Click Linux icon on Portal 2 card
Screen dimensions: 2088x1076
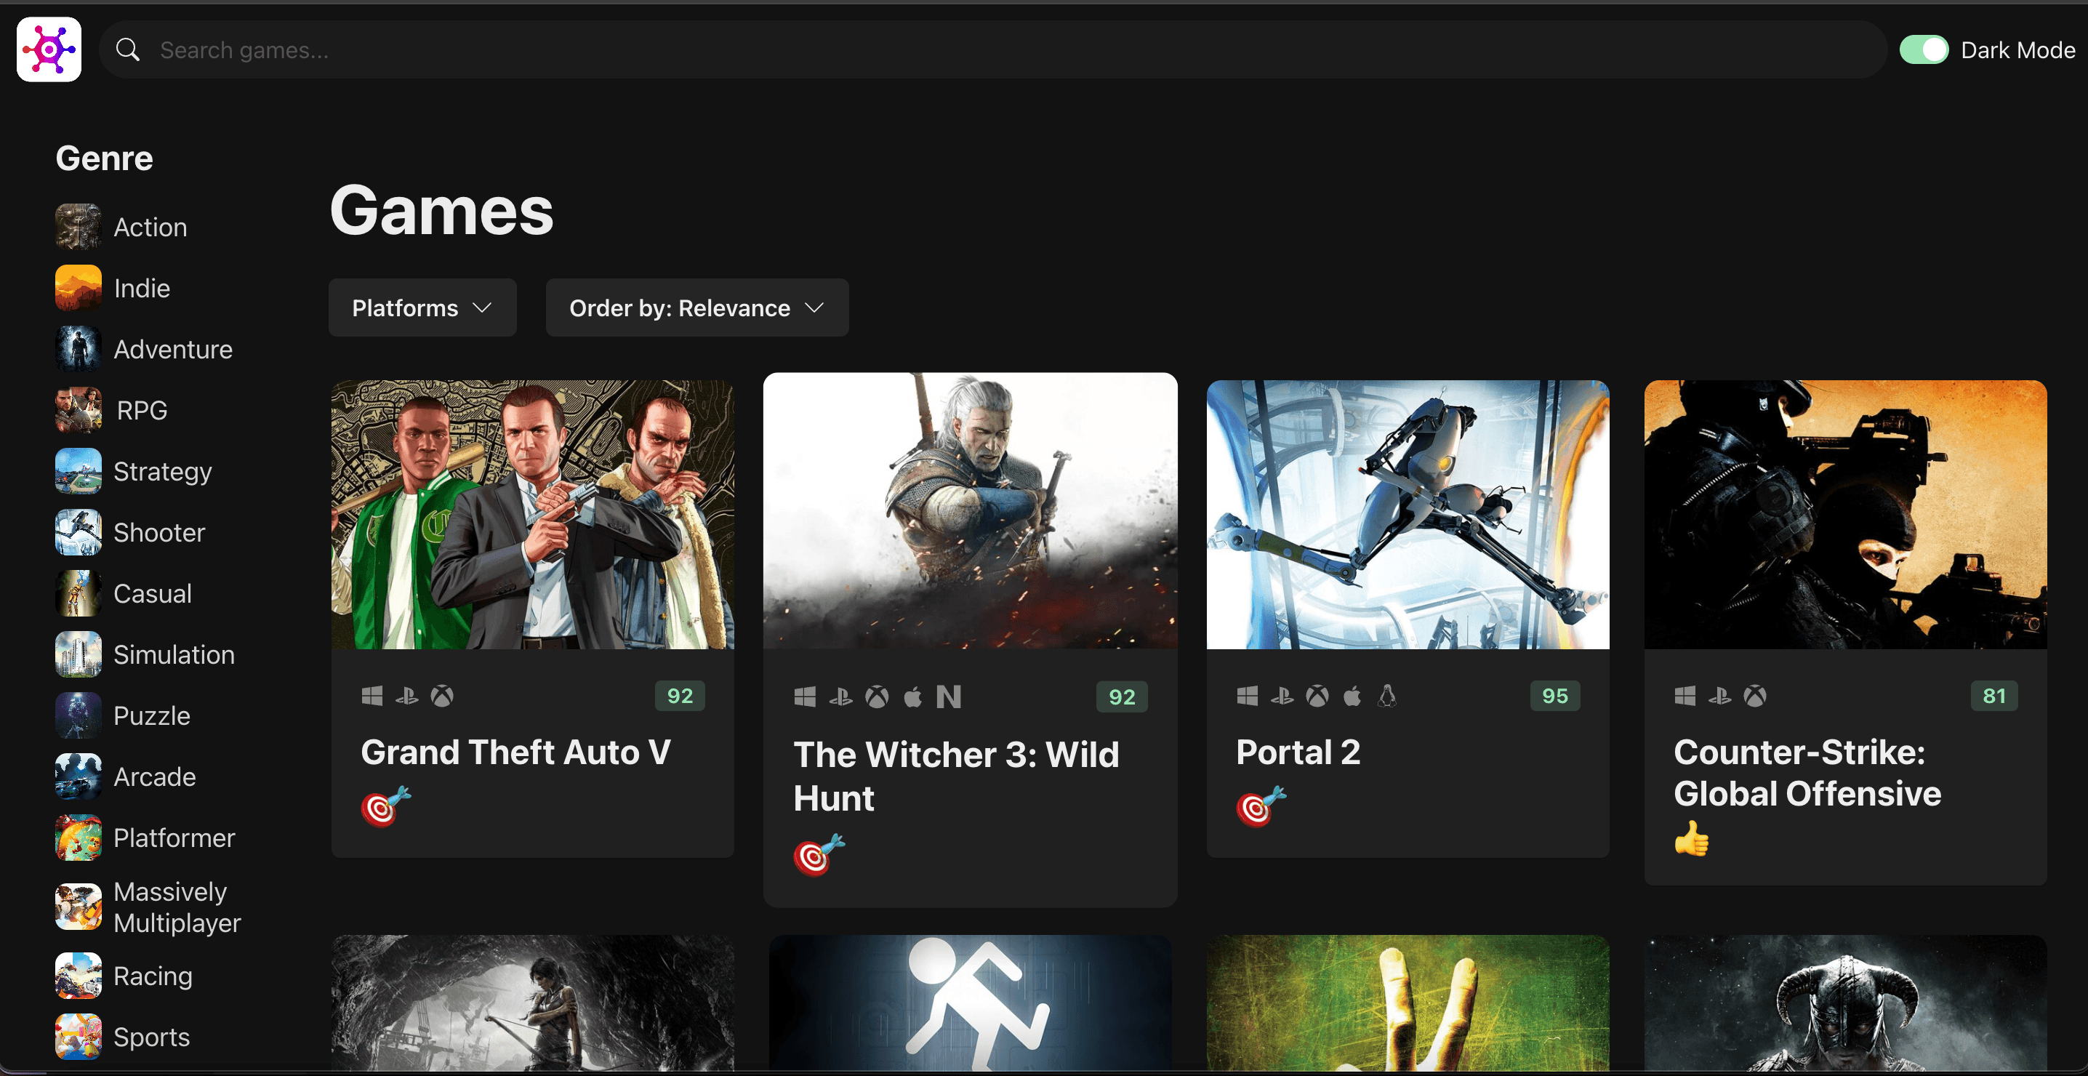click(1387, 696)
